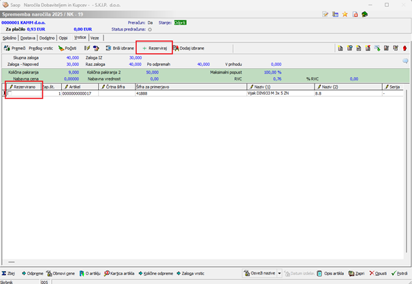Click the Črtna šifra empty cell in row 1
This screenshot has width=412, height=284.
pyautogui.click(x=117, y=93)
